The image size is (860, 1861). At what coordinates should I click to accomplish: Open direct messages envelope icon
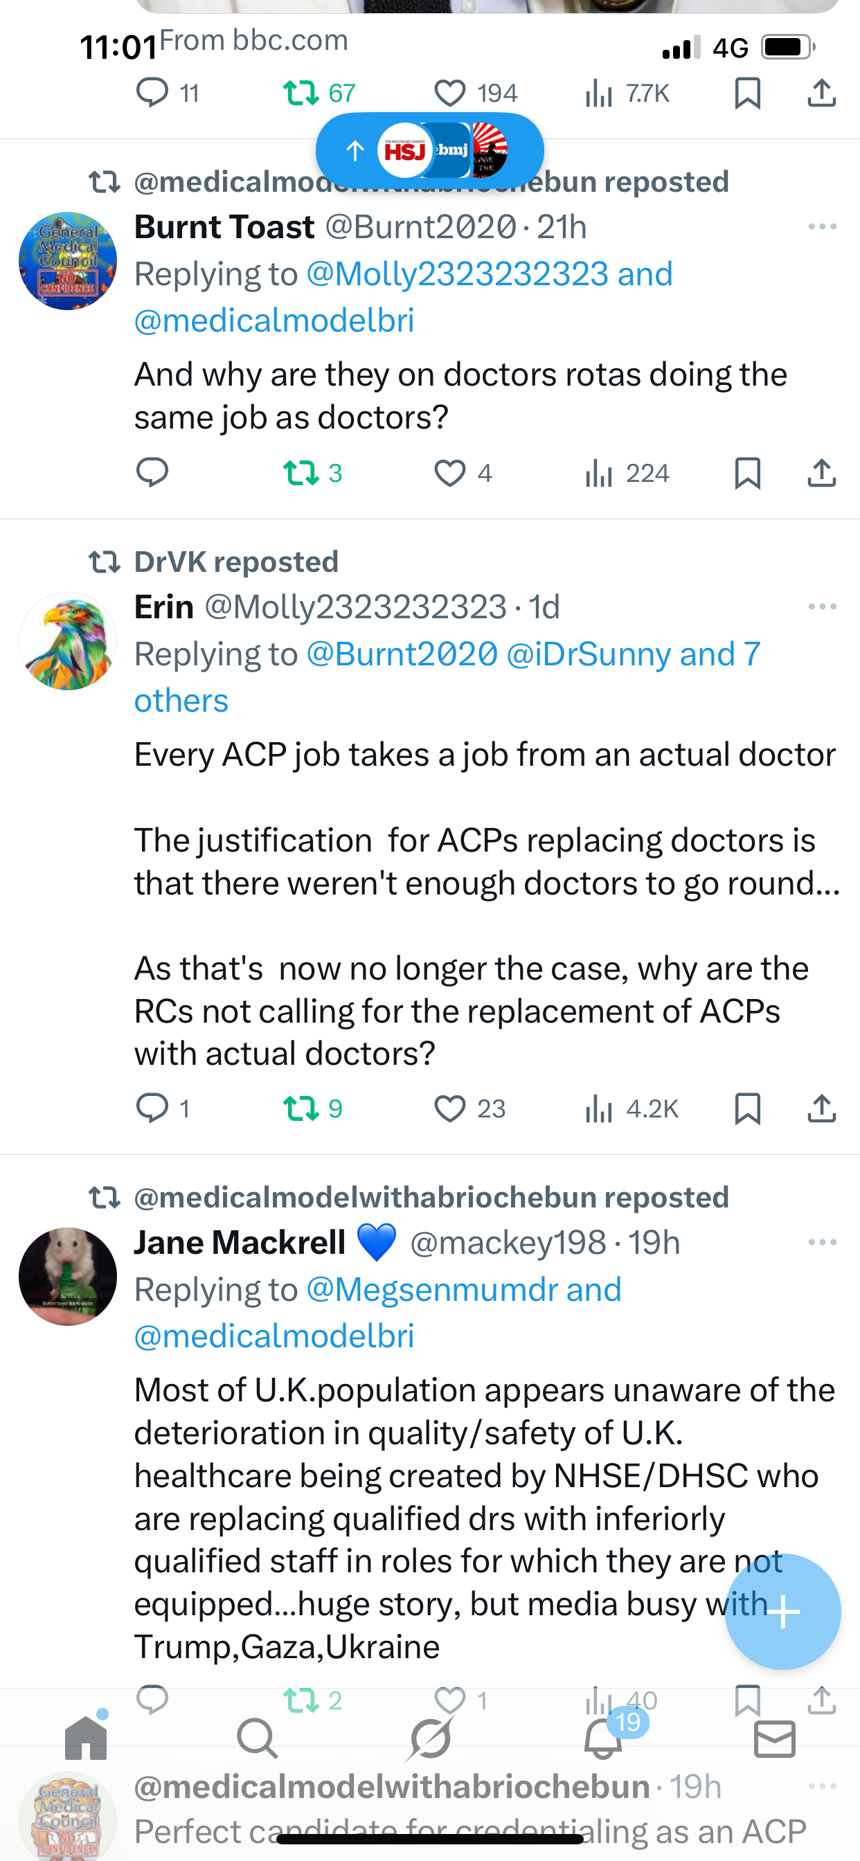(x=774, y=1738)
